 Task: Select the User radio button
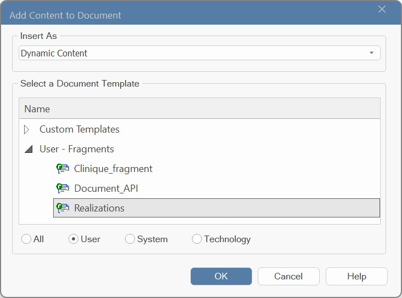(x=73, y=239)
